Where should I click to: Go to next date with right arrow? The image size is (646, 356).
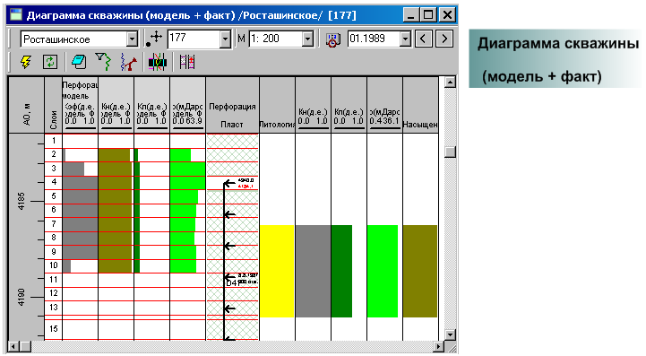444,39
